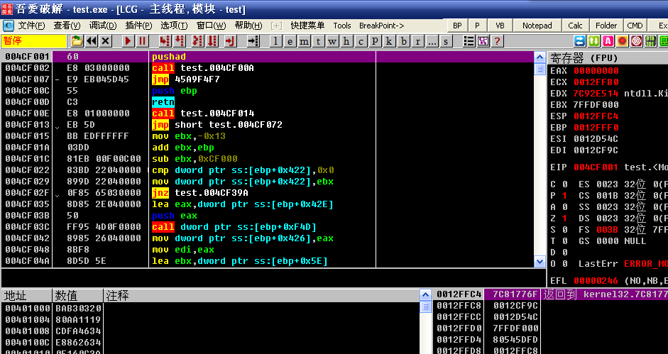Image resolution: width=668 pixels, height=354 pixels.
Task: Click the VB button
Action: [x=500, y=26]
